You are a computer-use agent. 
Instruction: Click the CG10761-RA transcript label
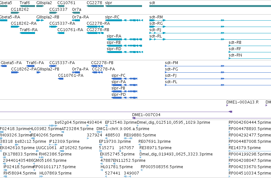tap(70, 30)
